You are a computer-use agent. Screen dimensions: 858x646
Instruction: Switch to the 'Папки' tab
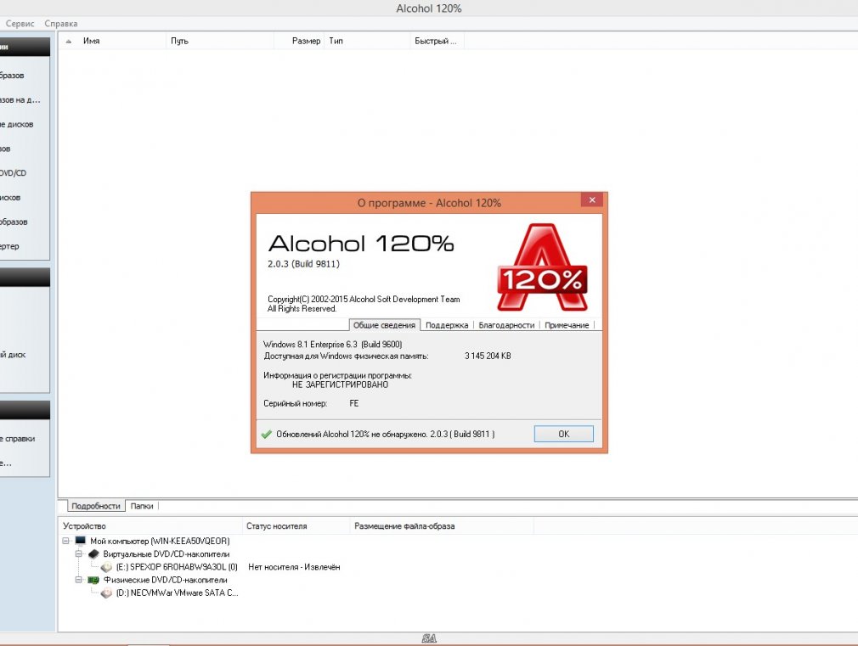142,506
